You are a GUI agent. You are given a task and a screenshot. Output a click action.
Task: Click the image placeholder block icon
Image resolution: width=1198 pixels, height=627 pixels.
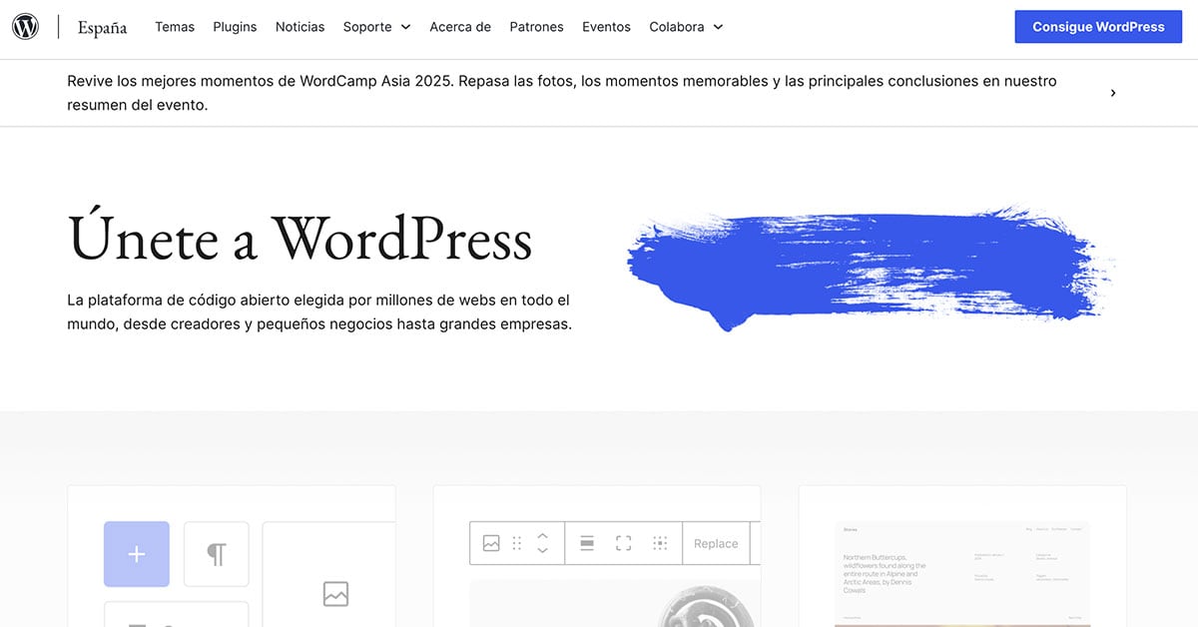[x=335, y=594]
